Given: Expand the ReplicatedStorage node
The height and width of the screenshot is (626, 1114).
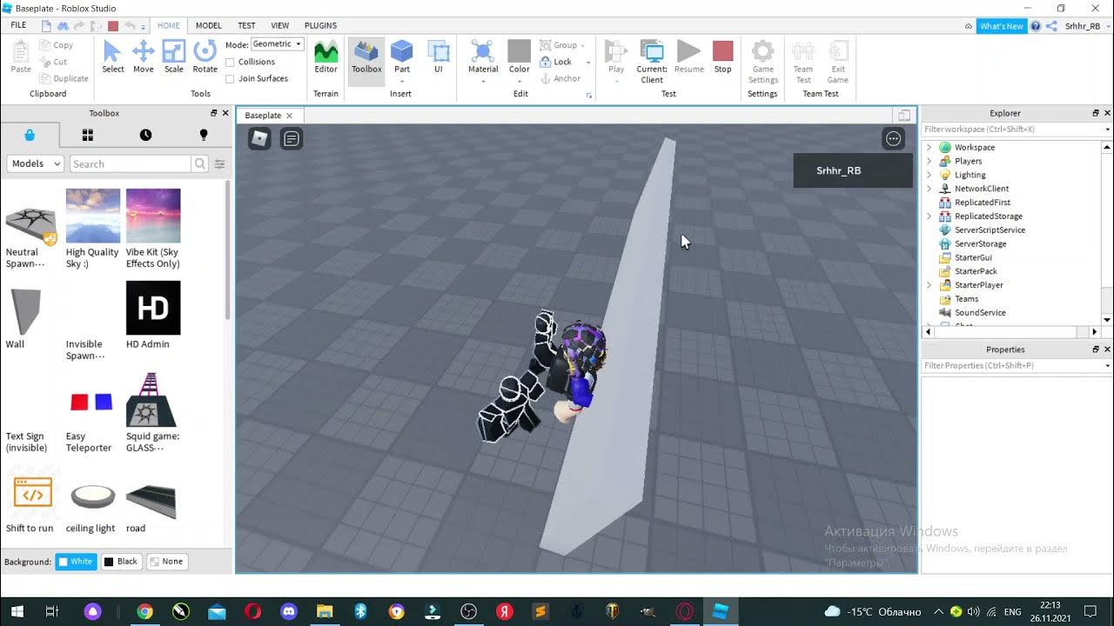Looking at the screenshot, I should [929, 216].
